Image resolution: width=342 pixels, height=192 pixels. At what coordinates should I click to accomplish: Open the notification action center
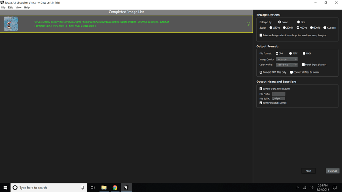point(334,188)
